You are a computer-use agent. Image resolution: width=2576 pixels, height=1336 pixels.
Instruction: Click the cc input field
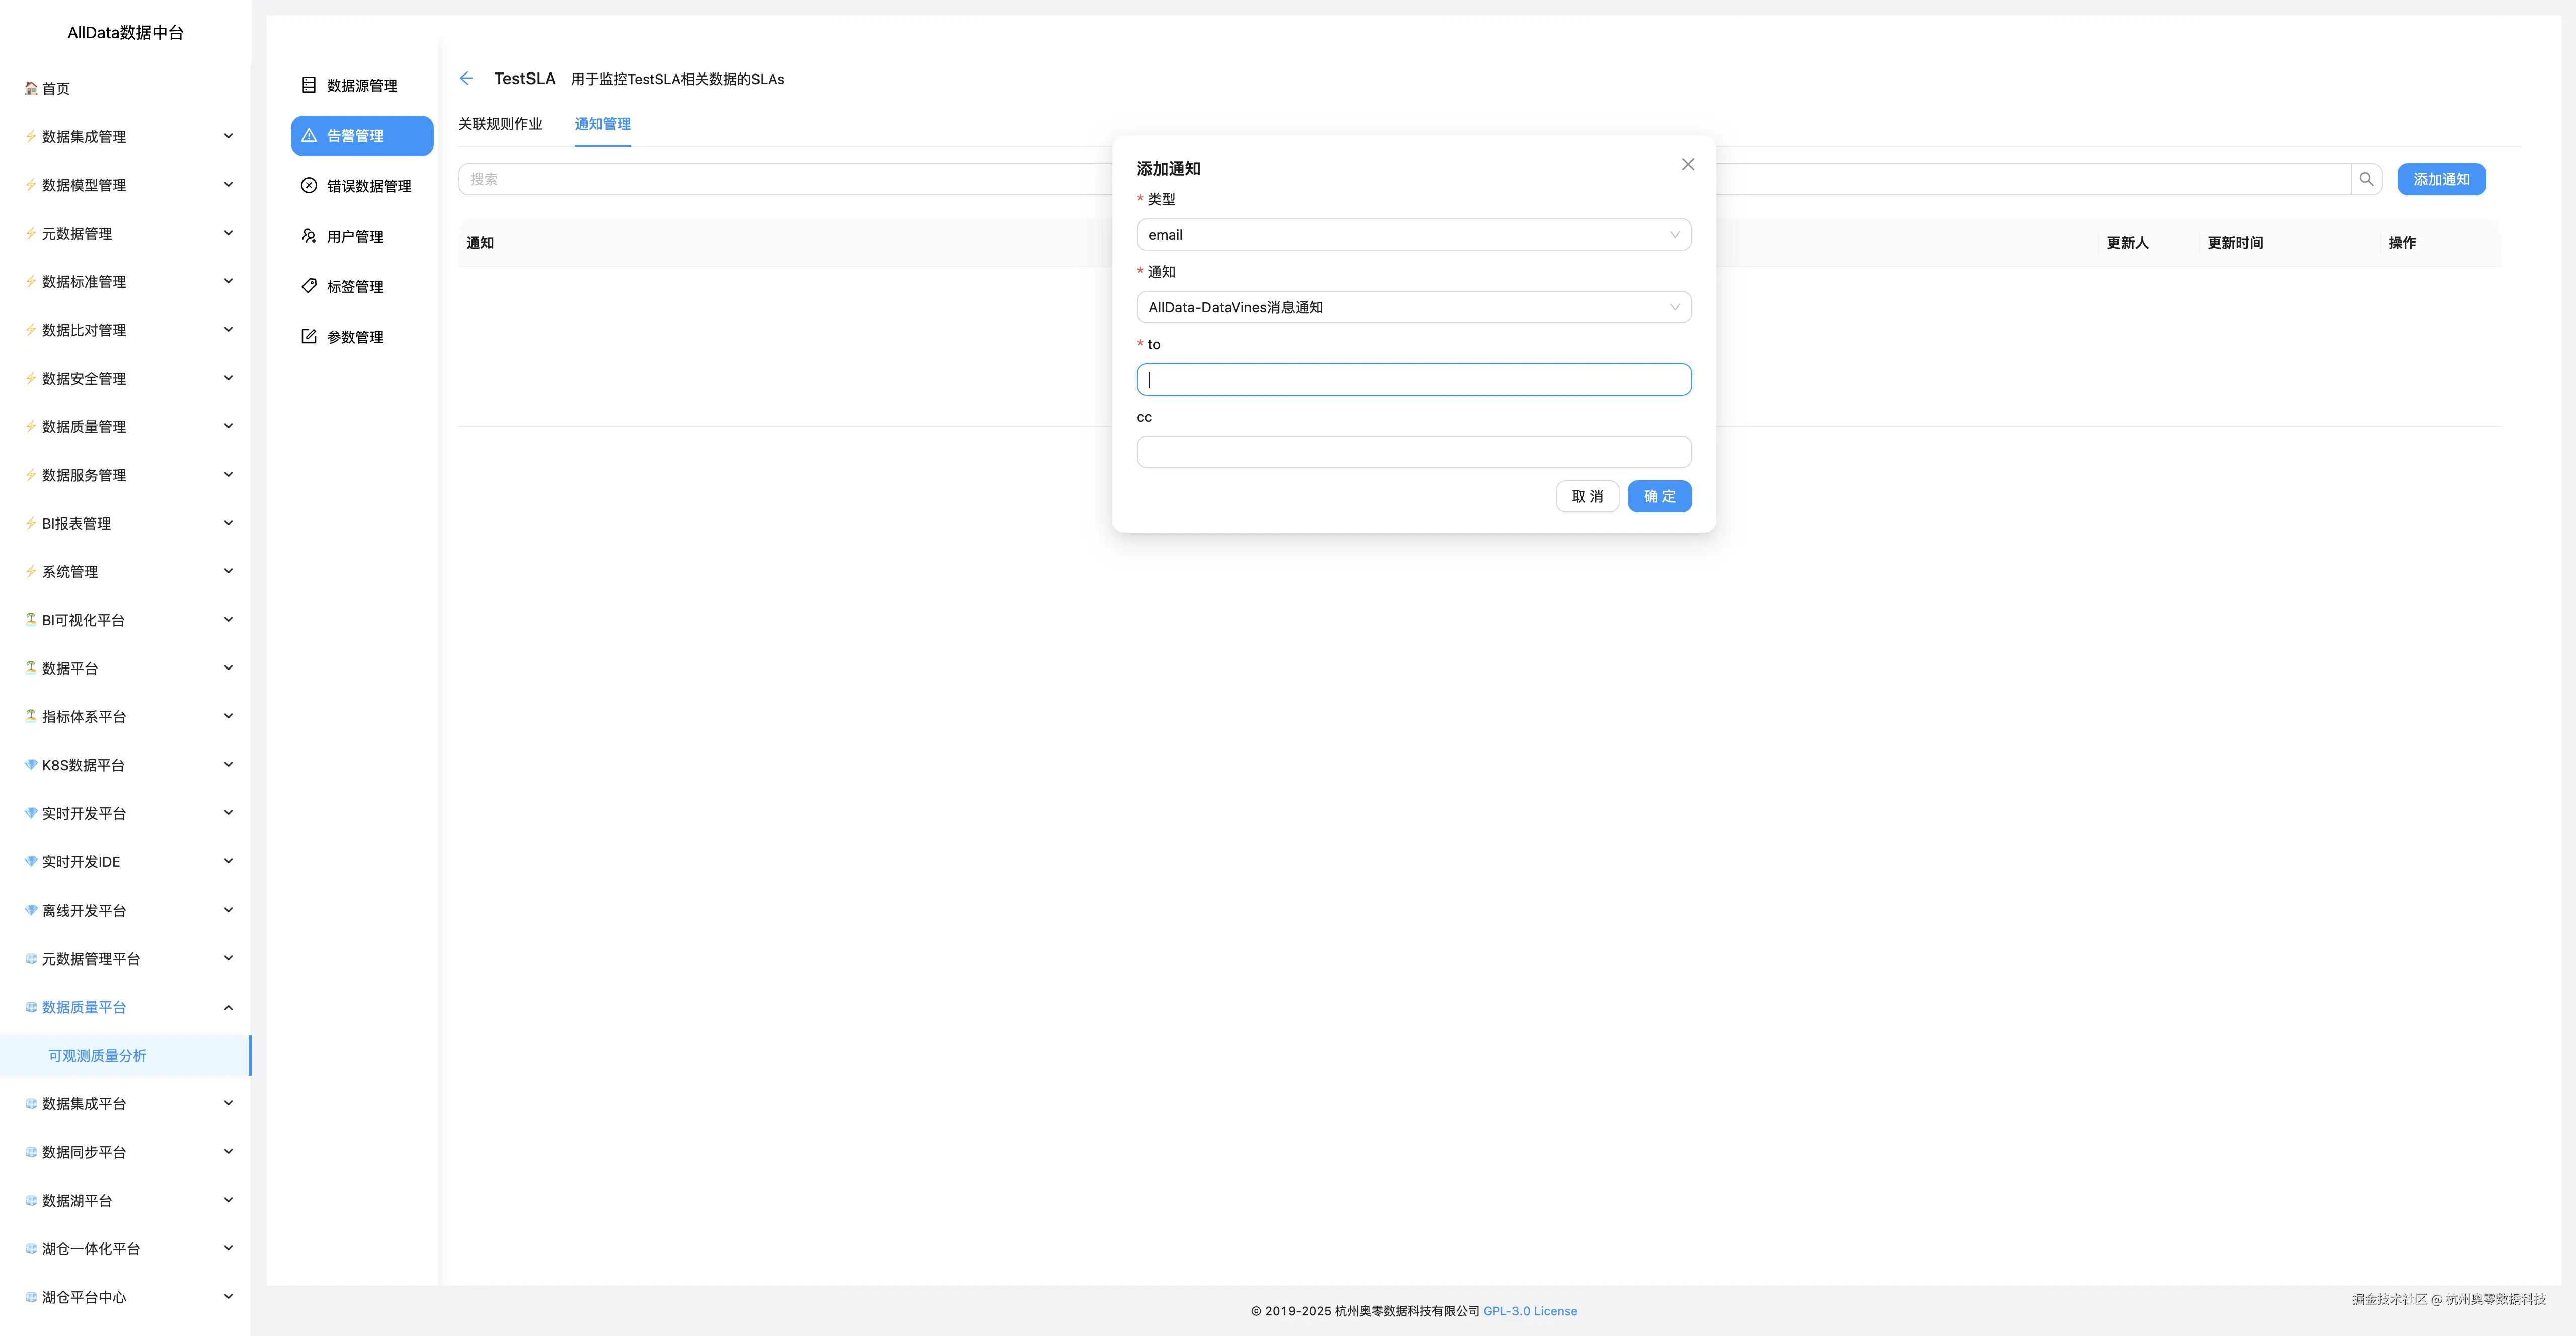1412,452
